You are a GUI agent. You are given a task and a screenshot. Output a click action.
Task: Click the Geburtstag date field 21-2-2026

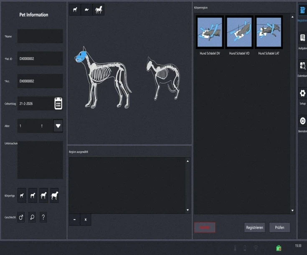pyautogui.click(x=36, y=103)
